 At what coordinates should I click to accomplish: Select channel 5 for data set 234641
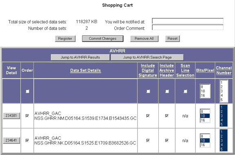(224, 149)
